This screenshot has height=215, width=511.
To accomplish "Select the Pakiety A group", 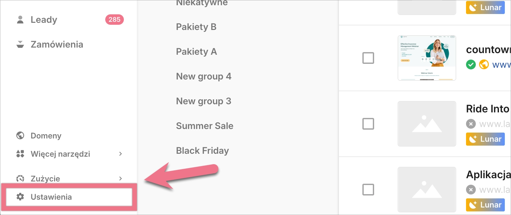I will pos(197,51).
